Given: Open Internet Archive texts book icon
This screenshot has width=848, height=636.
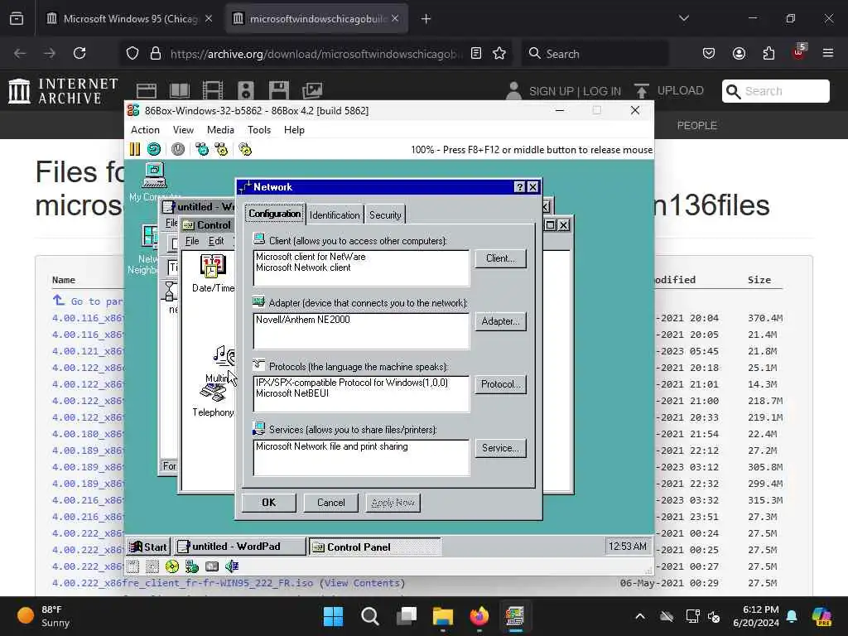Looking at the screenshot, I should [x=180, y=90].
